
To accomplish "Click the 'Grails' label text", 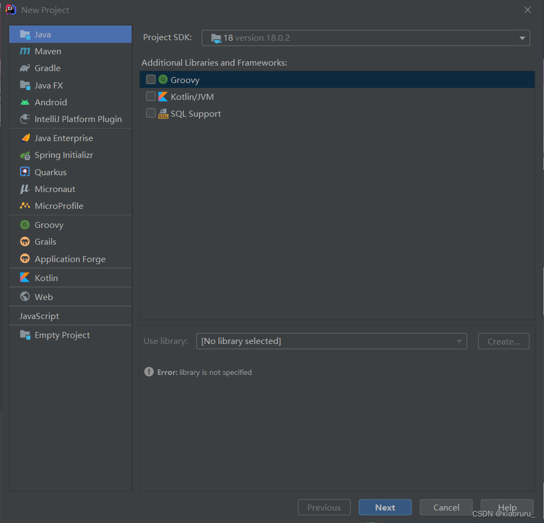I will pyautogui.click(x=46, y=242).
